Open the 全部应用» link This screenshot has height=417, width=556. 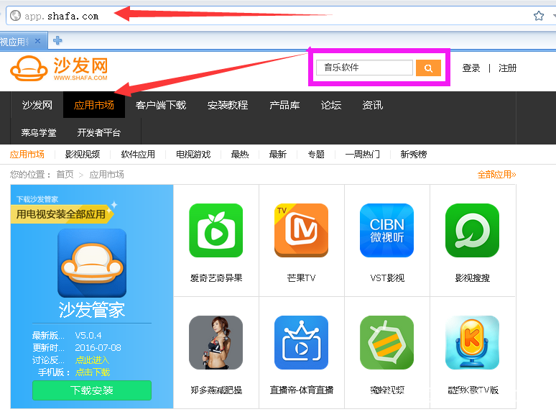pyautogui.click(x=496, y=175)
